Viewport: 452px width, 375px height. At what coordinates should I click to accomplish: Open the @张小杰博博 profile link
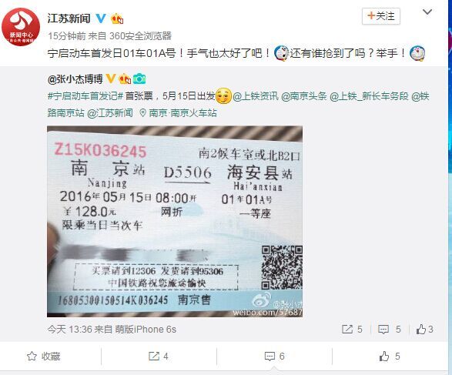point(75,79)
